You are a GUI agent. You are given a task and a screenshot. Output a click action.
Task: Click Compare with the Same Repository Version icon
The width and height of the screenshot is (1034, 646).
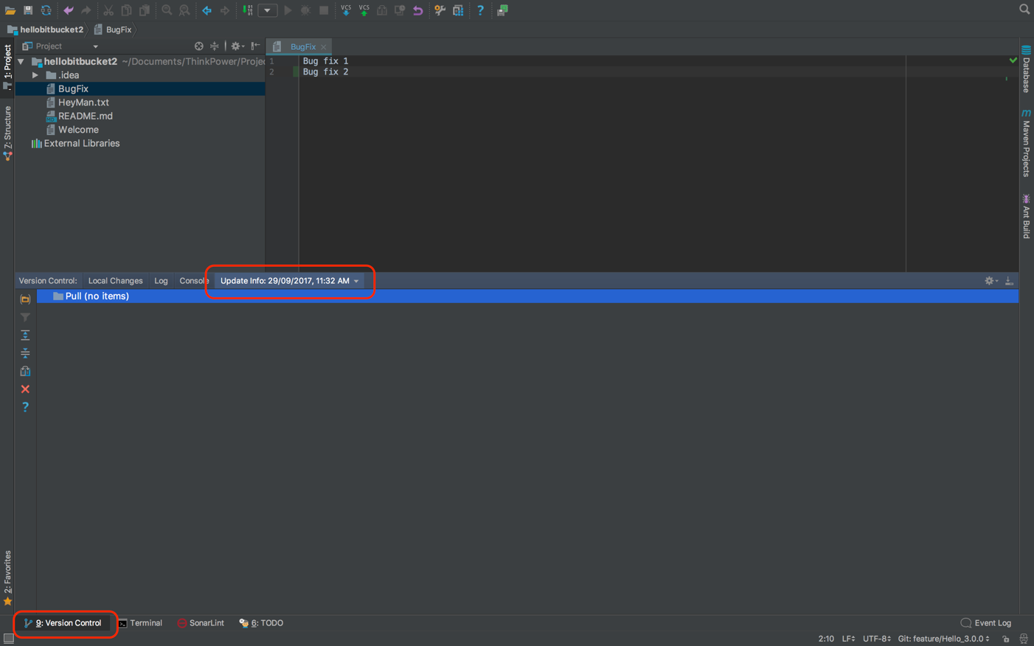(382, 10)
